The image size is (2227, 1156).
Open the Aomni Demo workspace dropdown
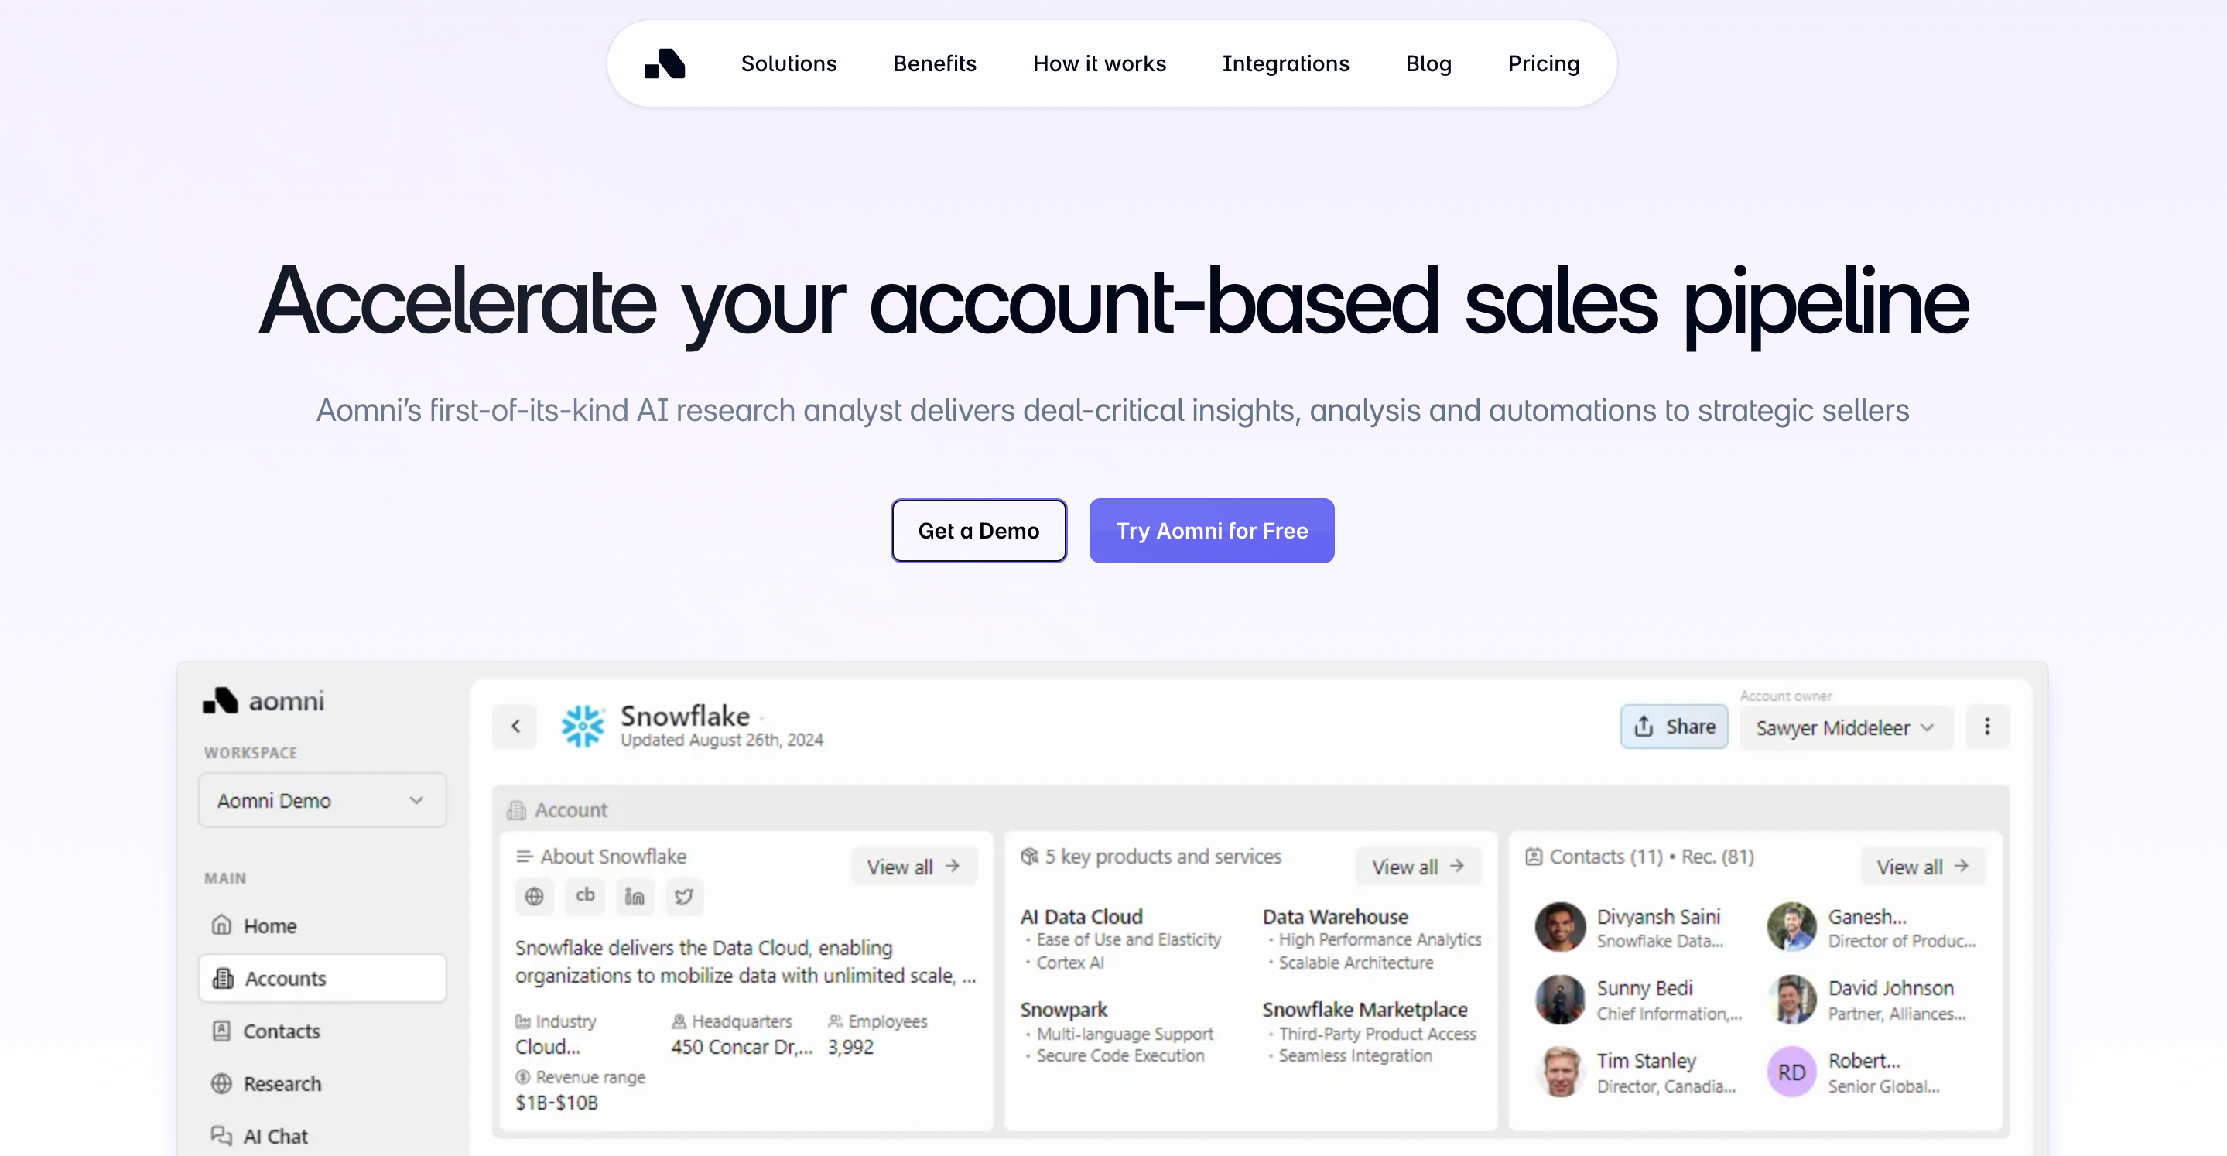pos(322,800)
